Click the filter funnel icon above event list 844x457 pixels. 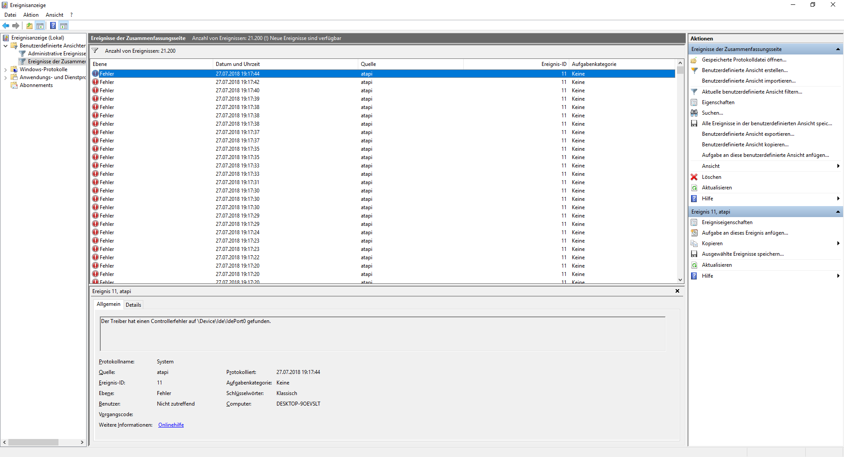pos(95,51)
